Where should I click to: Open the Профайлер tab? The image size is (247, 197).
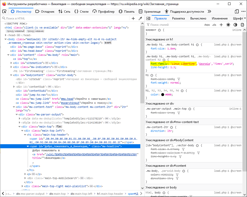click(103, 11)
